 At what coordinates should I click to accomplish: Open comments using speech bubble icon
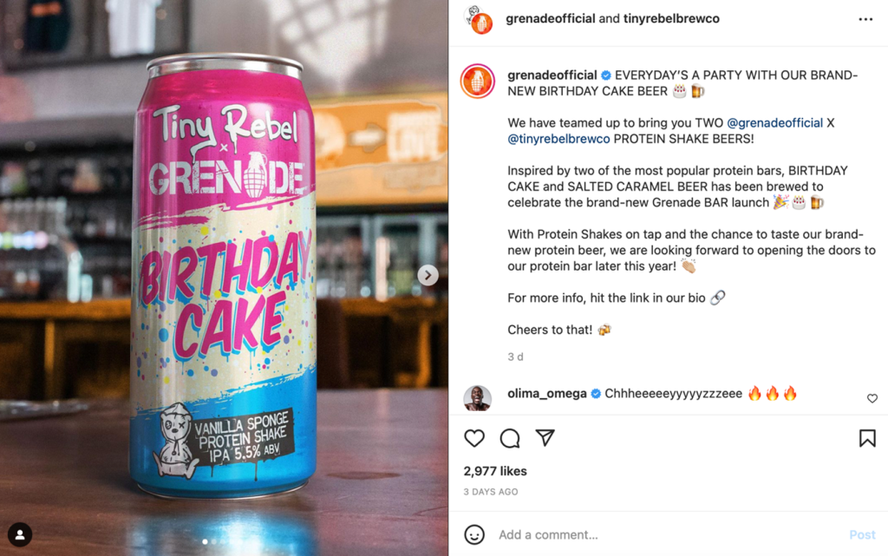tap(510, 438)
